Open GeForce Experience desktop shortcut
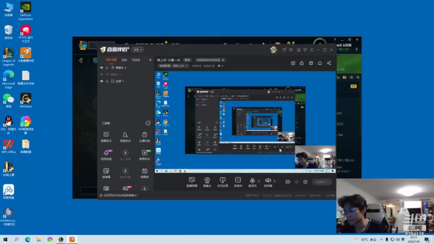Screen dimensions: 434x244 (25, 11)
